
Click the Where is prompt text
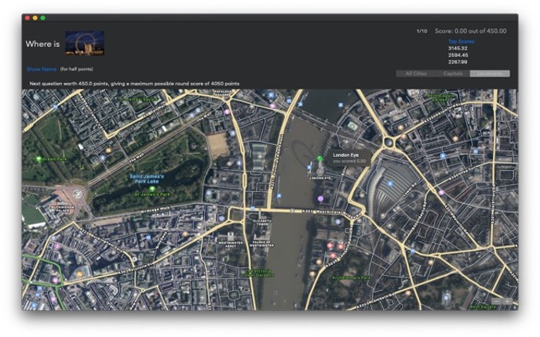click(x=42, y=44)
